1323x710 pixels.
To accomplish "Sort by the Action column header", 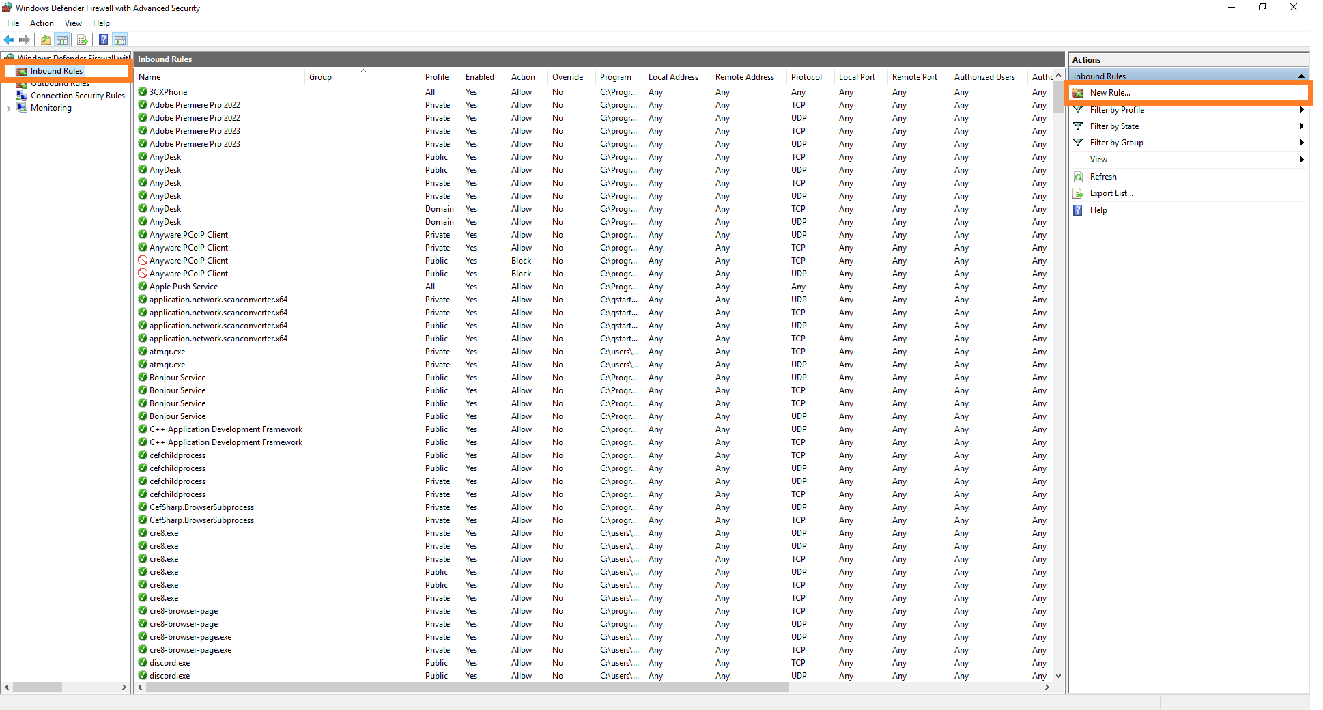I will (x=527, y=77).
